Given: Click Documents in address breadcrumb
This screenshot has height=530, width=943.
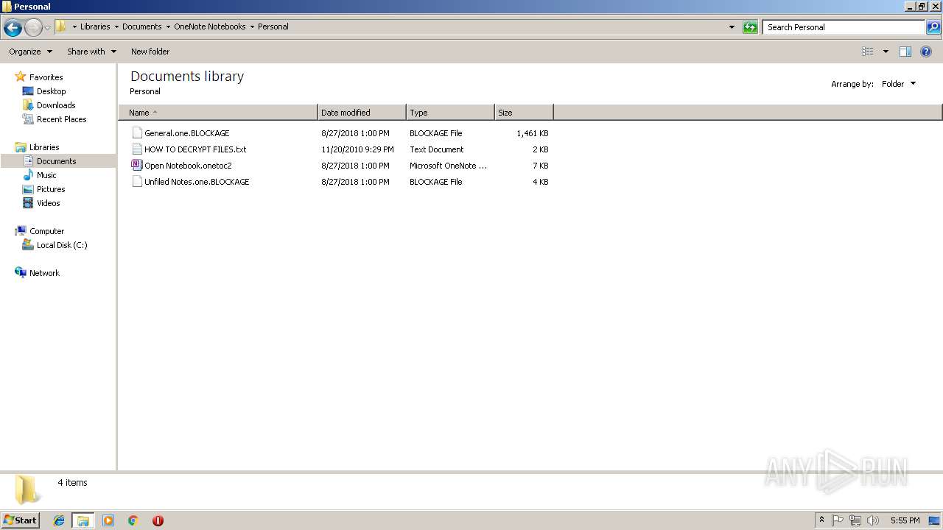Looking at the screenshot, I should [141, 26].
